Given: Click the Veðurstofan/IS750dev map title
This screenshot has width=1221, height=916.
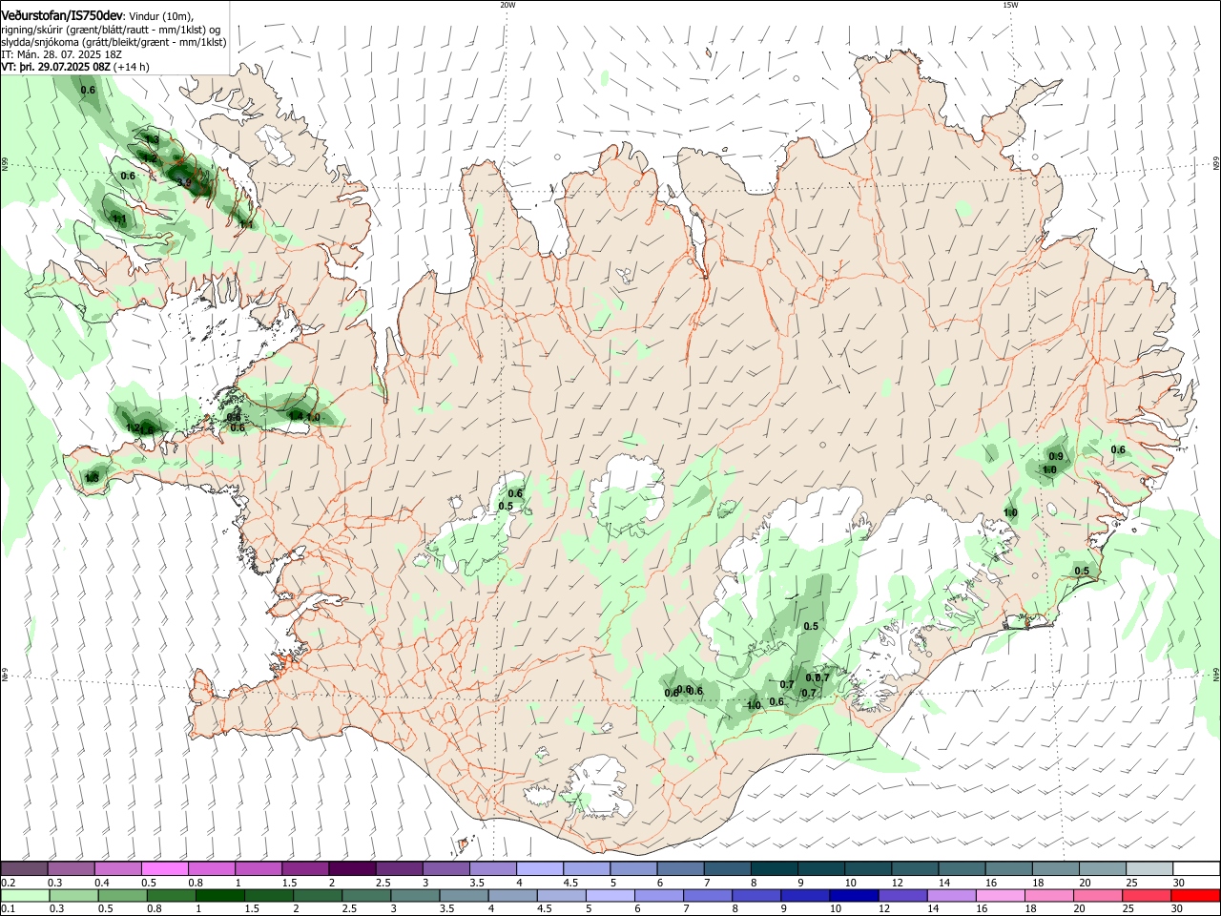Looking at the screenshot, I should 62,14.
